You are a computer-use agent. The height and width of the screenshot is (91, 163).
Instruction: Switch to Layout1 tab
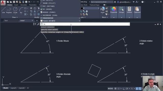13,88
